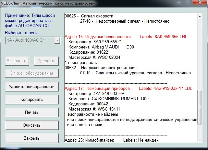Click line Адрес 25: Иммобилайзер

tap(90, 140)
